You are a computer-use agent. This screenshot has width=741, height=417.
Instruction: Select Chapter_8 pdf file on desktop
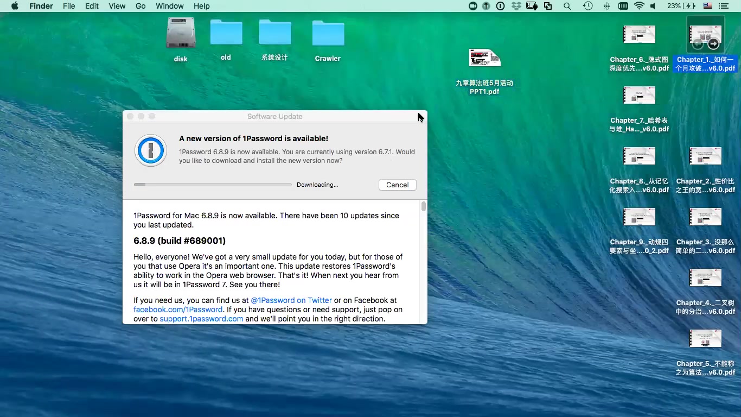click(x=639, y=156)
